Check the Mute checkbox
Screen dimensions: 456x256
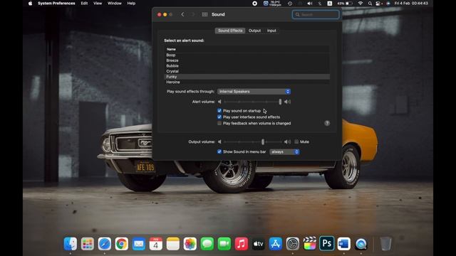pos(296,142)
